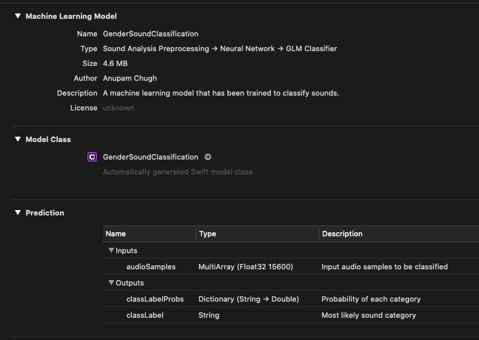Collapse the Machine Learning Model section
The image size is (479, 340).
point(17,16)
